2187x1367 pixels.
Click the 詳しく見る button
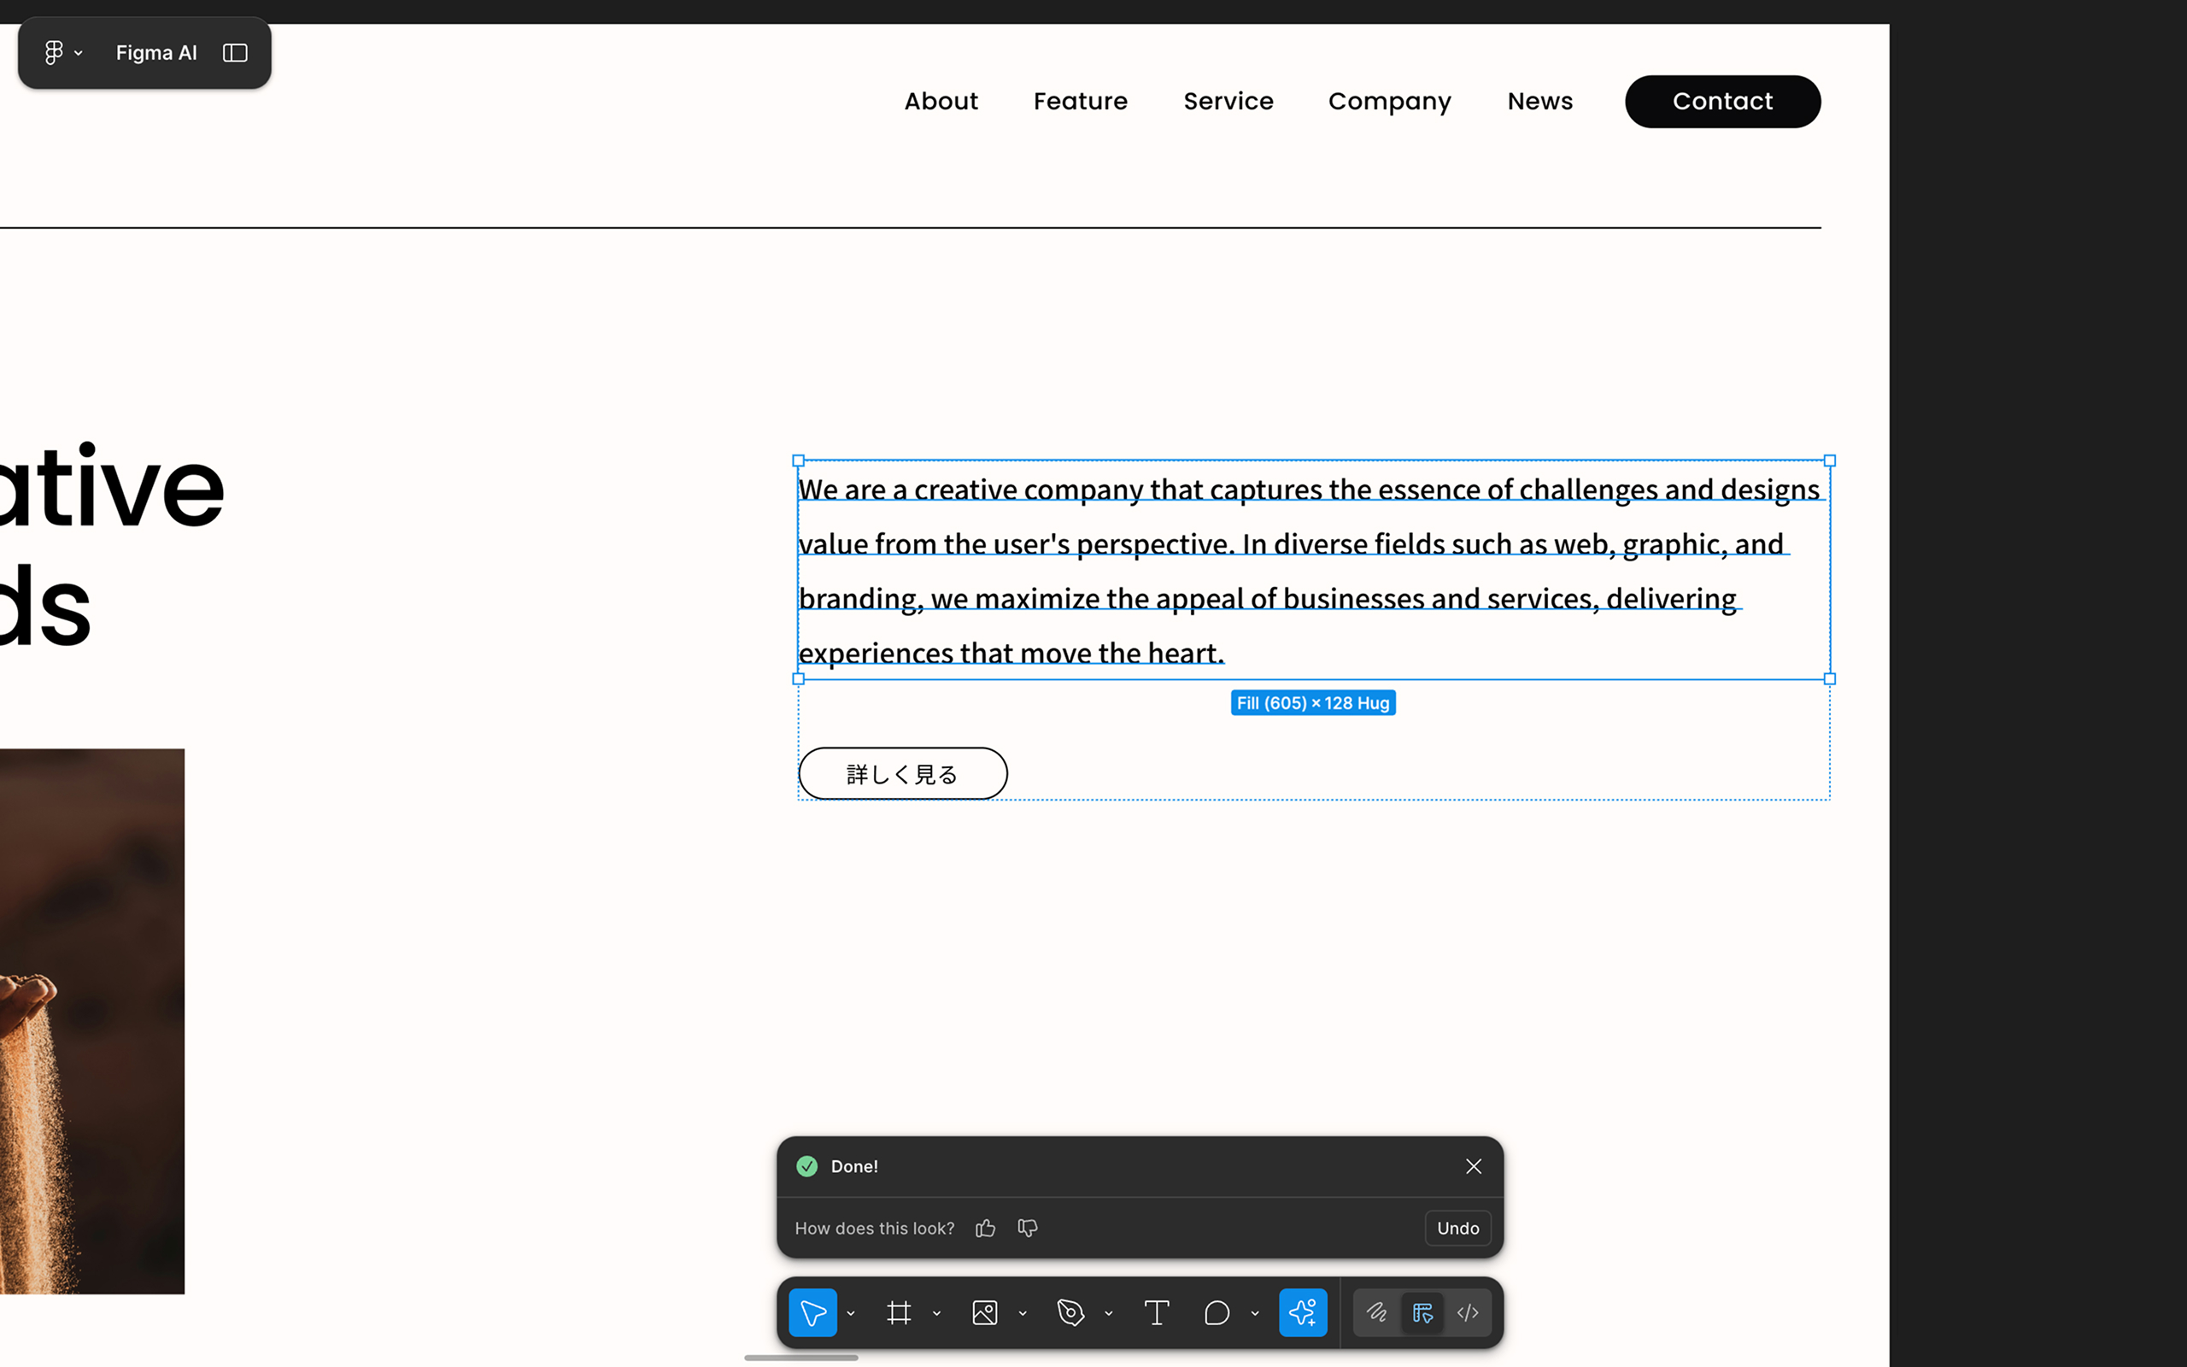[x=903, y=773]
